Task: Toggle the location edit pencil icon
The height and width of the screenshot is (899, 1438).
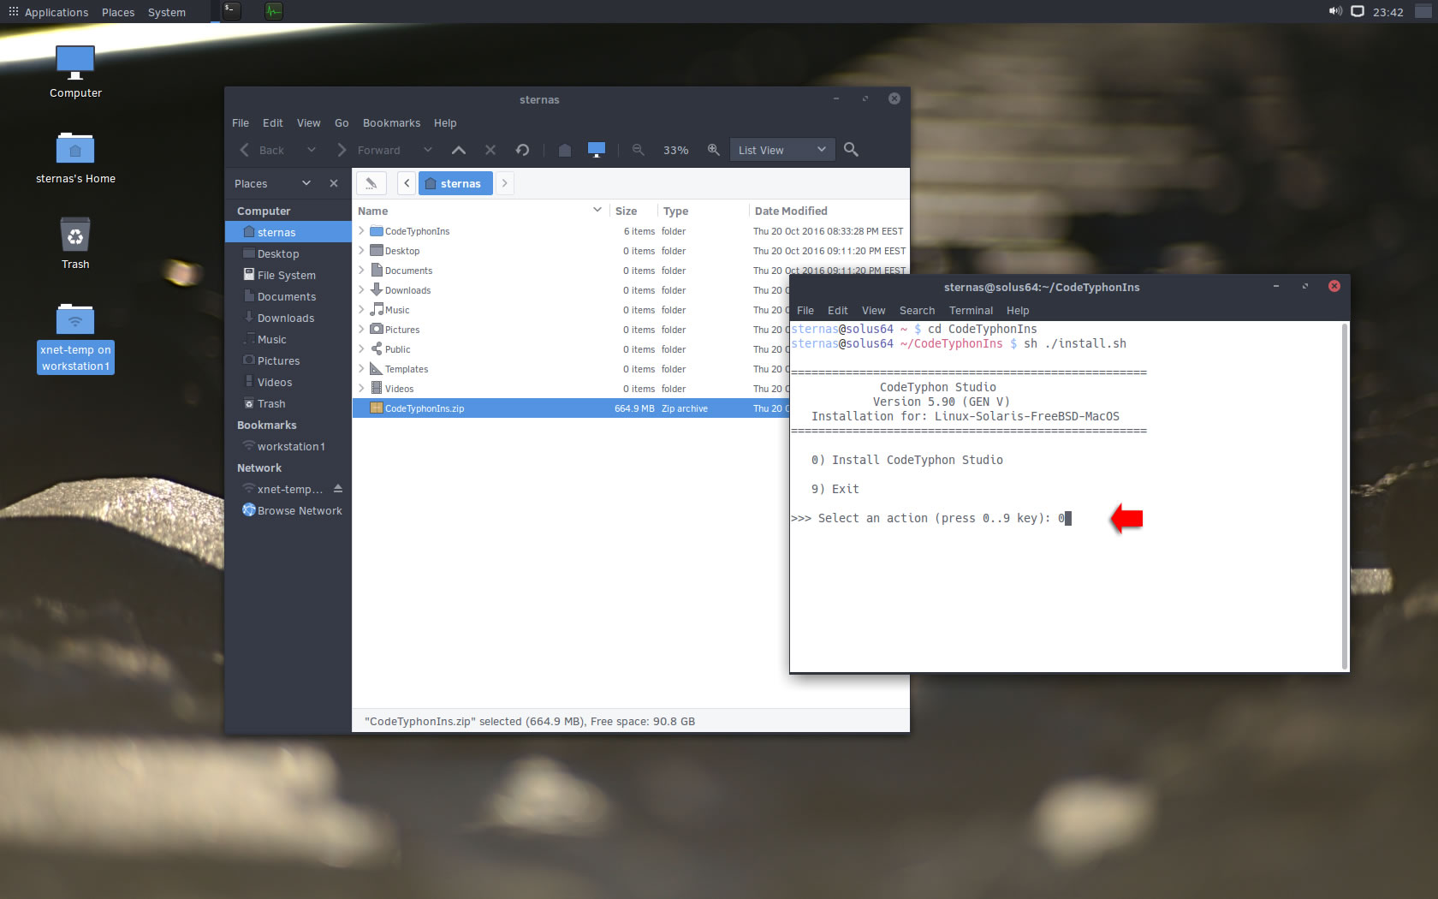Action: 371,183
